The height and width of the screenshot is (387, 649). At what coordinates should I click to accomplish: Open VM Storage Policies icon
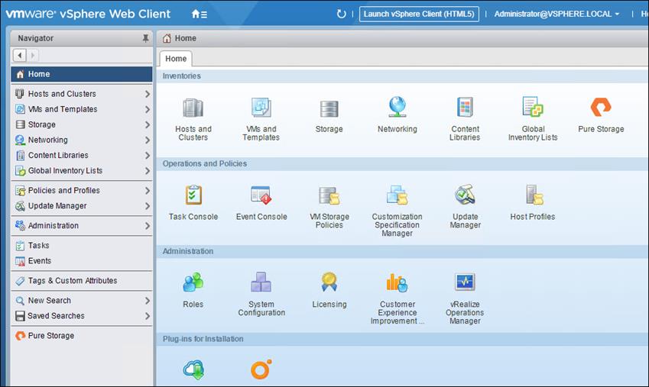[x=329, y=195]
